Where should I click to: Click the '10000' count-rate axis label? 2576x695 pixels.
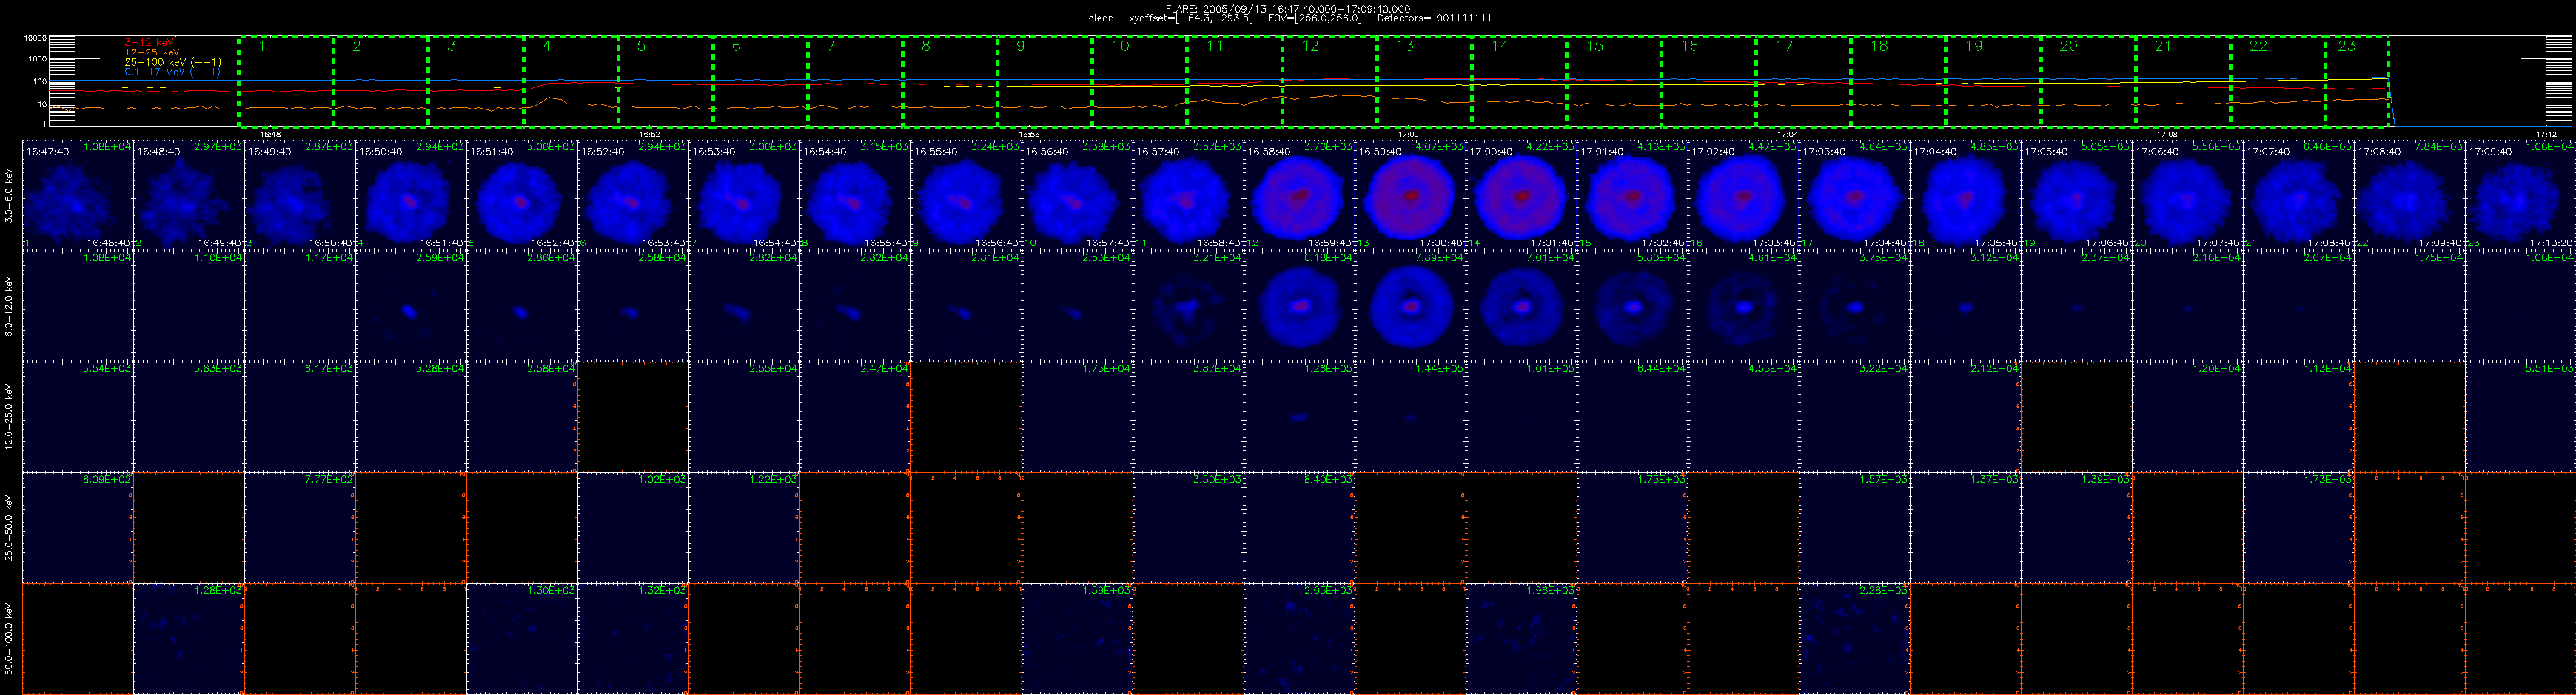tap(35, 38)
